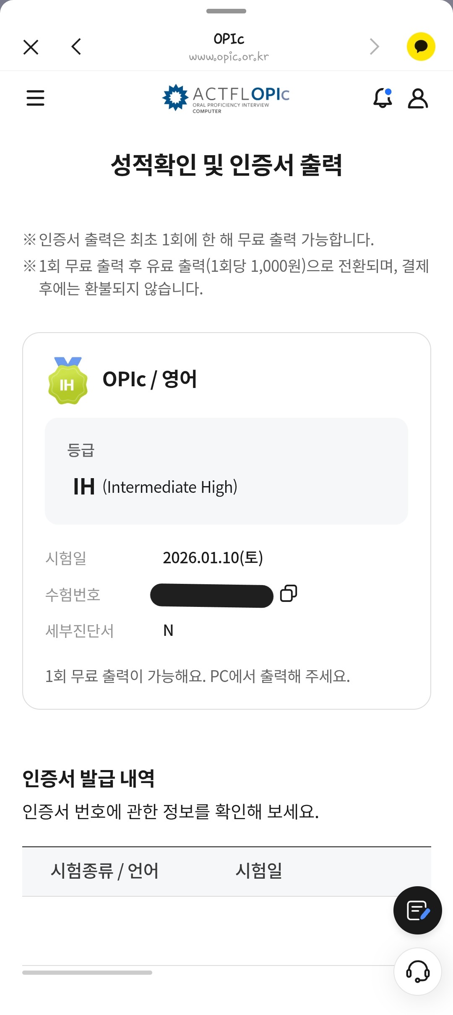The width and height of the screenshot is (453, 1015).
Task: Open the floating memo edit button
Action: [417, 911]
